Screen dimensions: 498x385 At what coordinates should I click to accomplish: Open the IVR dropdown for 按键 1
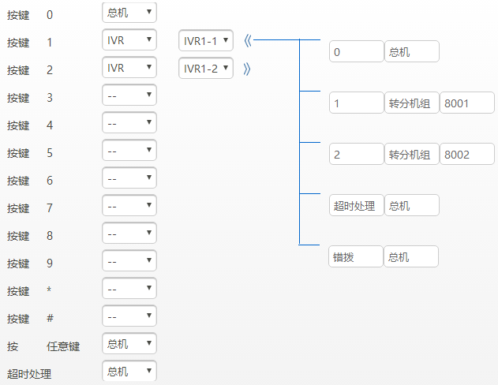(x=129, y=40)
